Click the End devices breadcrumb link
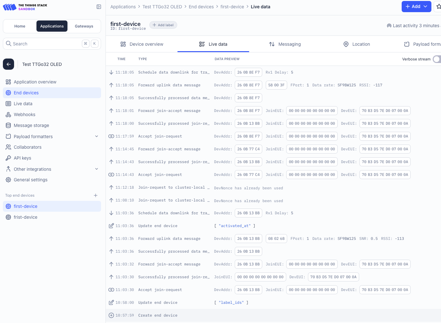The image size is (441, 323). (x=201, y=7)
